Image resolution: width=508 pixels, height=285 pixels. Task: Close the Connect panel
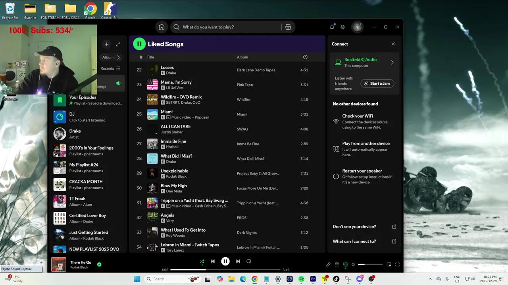point(393,44)
